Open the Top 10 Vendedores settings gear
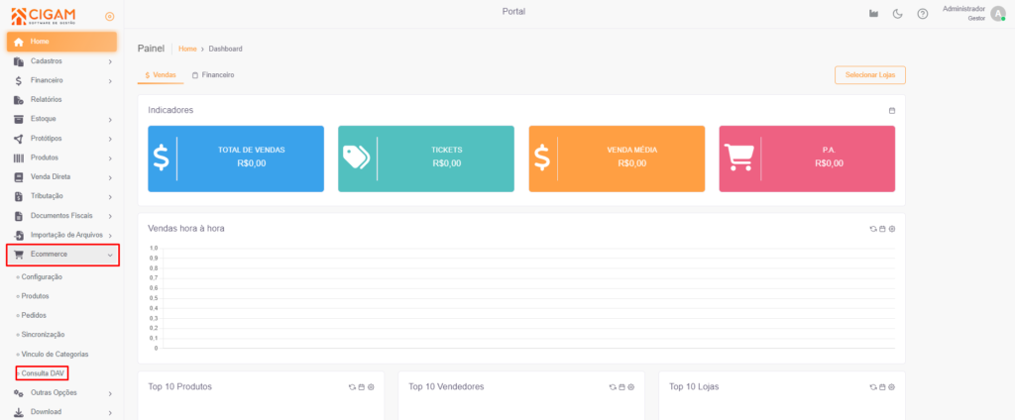This screenshot has height=420, width=1015. [x=631, y=387]
